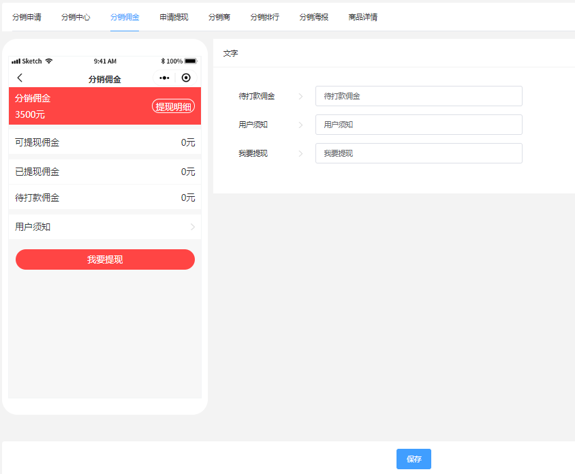Click the 提现明细 pill button

pos(173,106)
